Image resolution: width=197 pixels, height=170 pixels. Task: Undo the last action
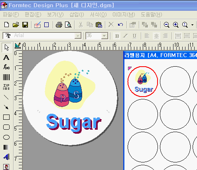tap(120, 25)
